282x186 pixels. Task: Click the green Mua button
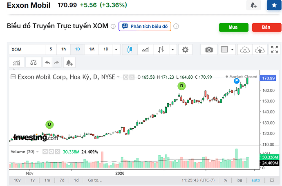(x=234, y=27)
